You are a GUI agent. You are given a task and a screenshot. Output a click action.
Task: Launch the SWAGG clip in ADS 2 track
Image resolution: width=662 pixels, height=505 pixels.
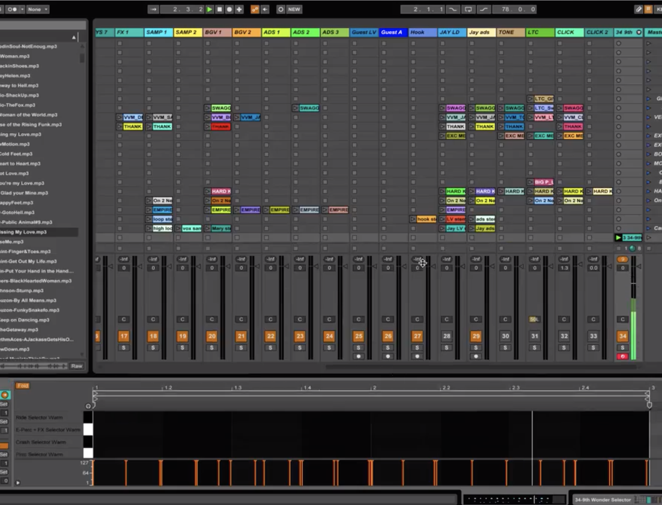click(296, 109)
